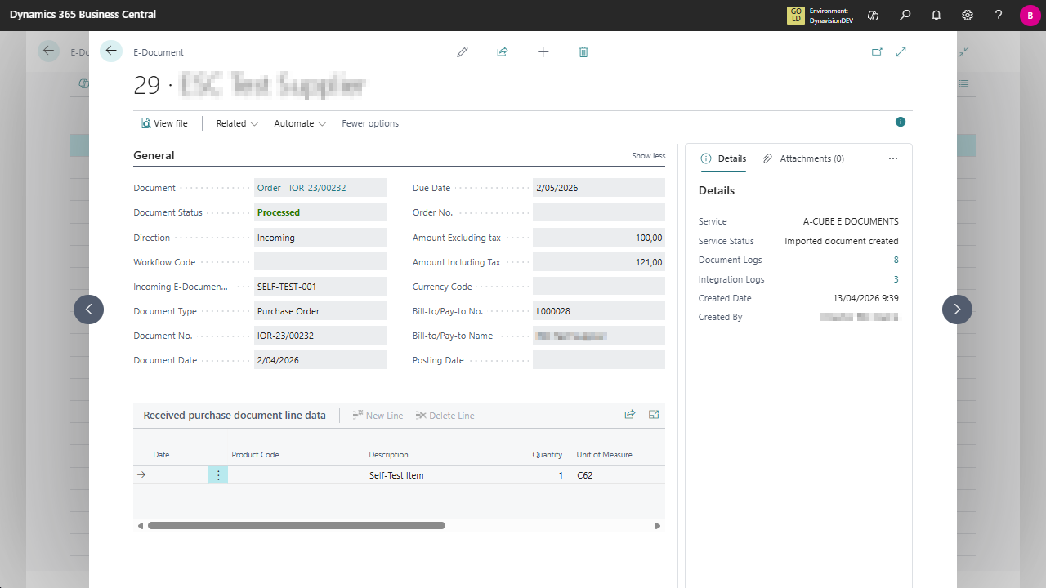Viewport: 1046px width, 588px height.
Task: Click collapse icon on background page
Action: [964, 51]
